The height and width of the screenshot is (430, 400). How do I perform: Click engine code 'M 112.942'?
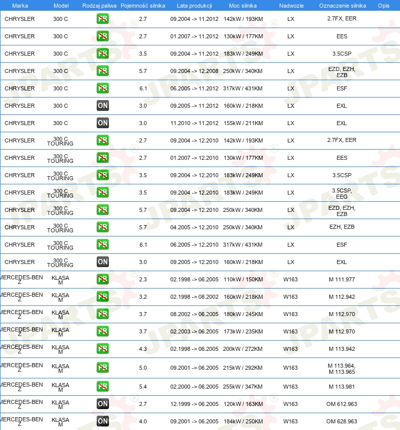tap(342, 297)
